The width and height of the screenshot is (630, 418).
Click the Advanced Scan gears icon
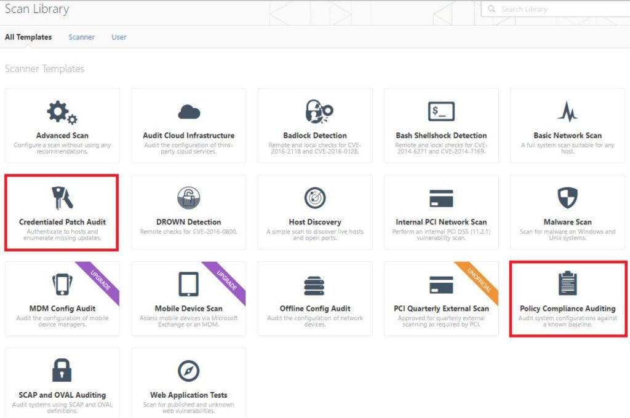tap(62, 112)
